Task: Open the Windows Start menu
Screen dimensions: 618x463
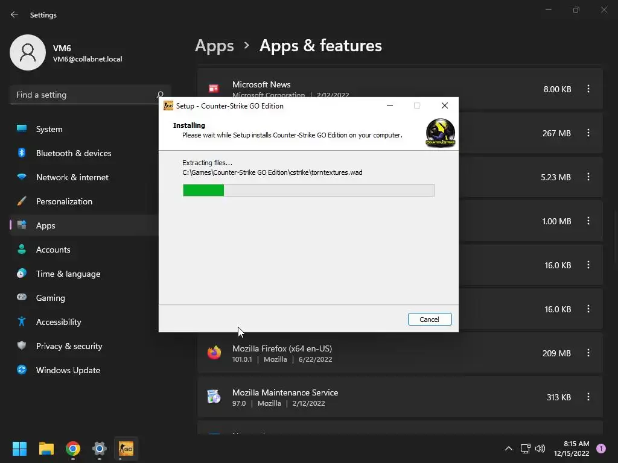Action: (x=19, y=449)
